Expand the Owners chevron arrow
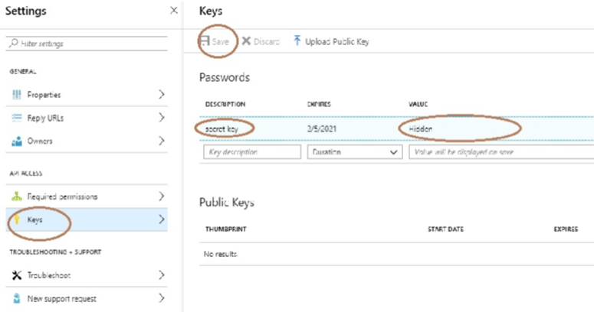Screen dimensions: 594x312 [162, 141]
